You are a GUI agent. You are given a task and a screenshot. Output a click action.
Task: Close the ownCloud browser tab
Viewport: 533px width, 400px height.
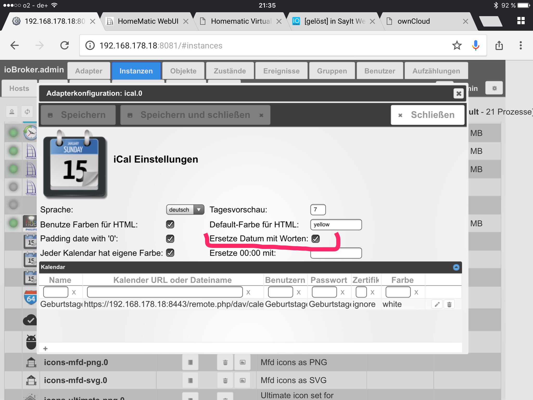[466, 21]
